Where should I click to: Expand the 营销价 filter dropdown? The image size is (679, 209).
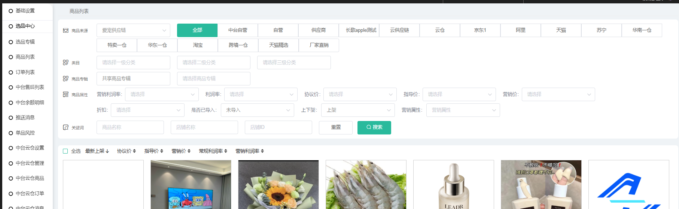tap(558, 94)
